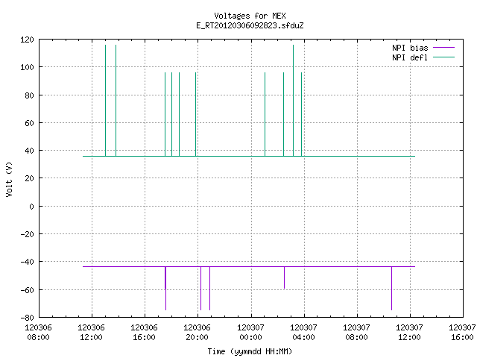Click the y-axis tick label 0
The image size is (477, 358).
(31, 207)
